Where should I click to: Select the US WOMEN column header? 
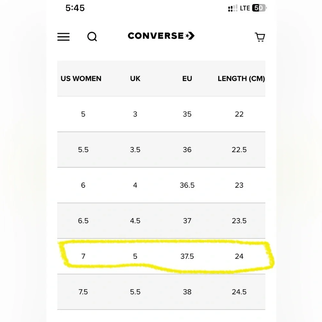[x=81, y=79]
